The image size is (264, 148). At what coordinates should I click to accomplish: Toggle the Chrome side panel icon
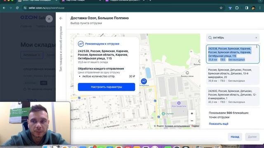tap(247, 8)
